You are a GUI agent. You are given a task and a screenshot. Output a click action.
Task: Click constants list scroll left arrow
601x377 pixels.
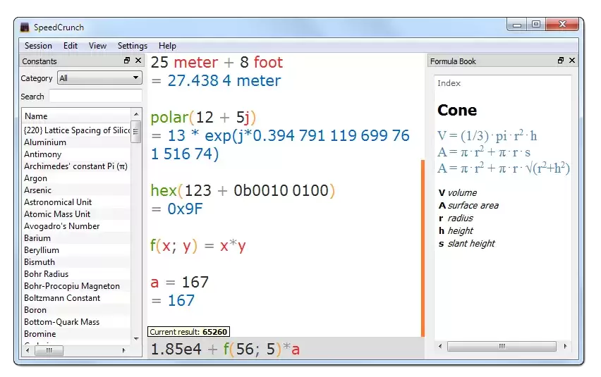pos(28,350)
